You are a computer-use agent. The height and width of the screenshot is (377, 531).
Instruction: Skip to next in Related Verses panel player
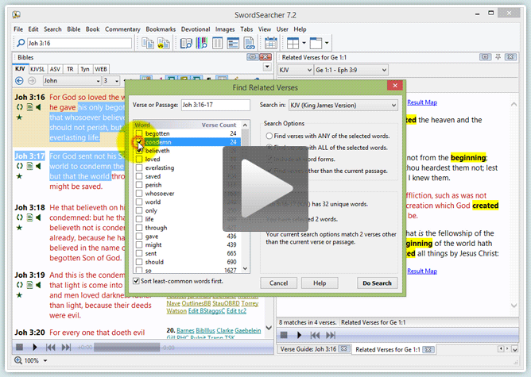[331, 335]
